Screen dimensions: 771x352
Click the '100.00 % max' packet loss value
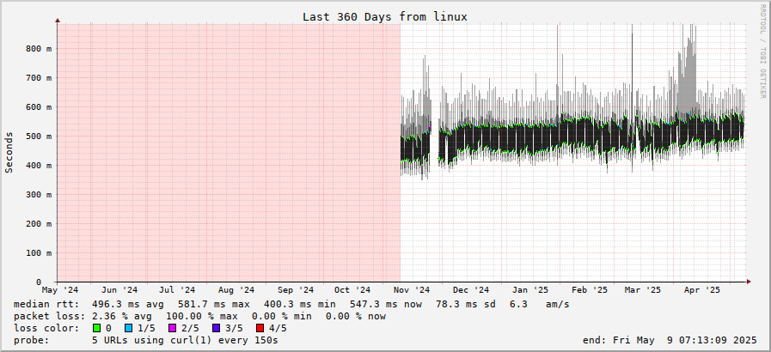202,316
